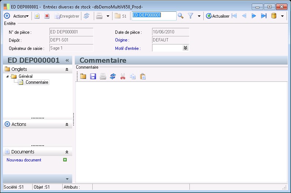The image size is (291, 193).
Task: Click the Date de pièce field
Action: pos(170,32)
